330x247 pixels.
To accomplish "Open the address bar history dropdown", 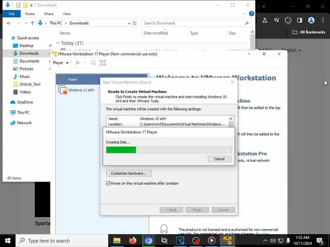I will point(129,23).
